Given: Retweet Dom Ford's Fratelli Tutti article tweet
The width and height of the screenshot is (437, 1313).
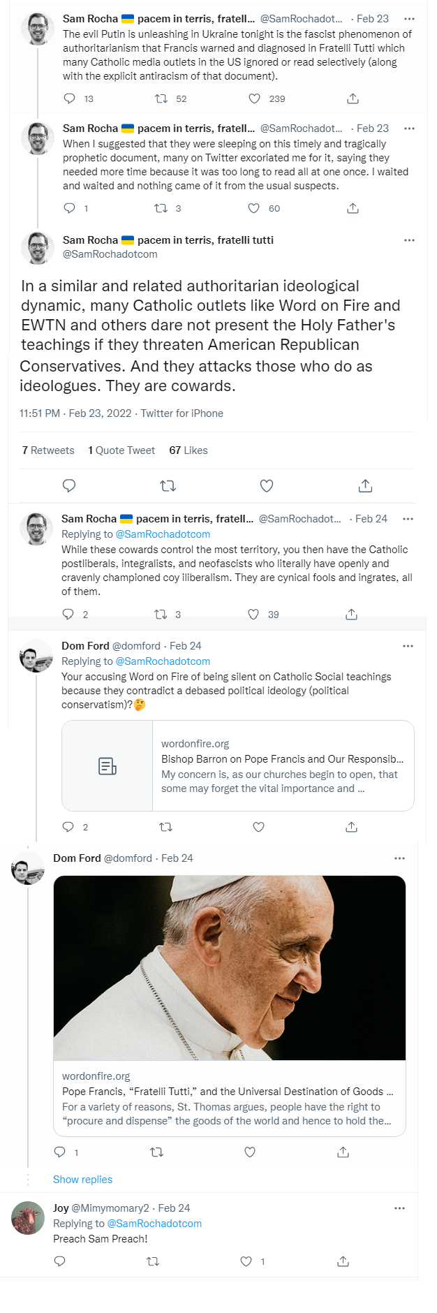Looking at the screenshot, I should pos(157,1152).
